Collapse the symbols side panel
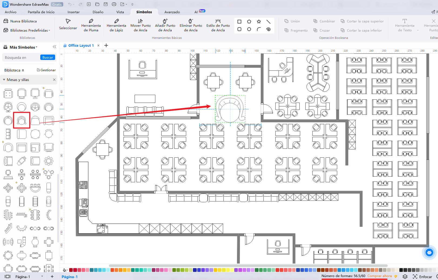 click(x=55, y=47)
